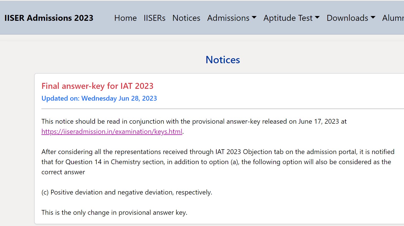Click the words 'correct answer' in the notice
The image size is (404, 226).
click(63, 172)
